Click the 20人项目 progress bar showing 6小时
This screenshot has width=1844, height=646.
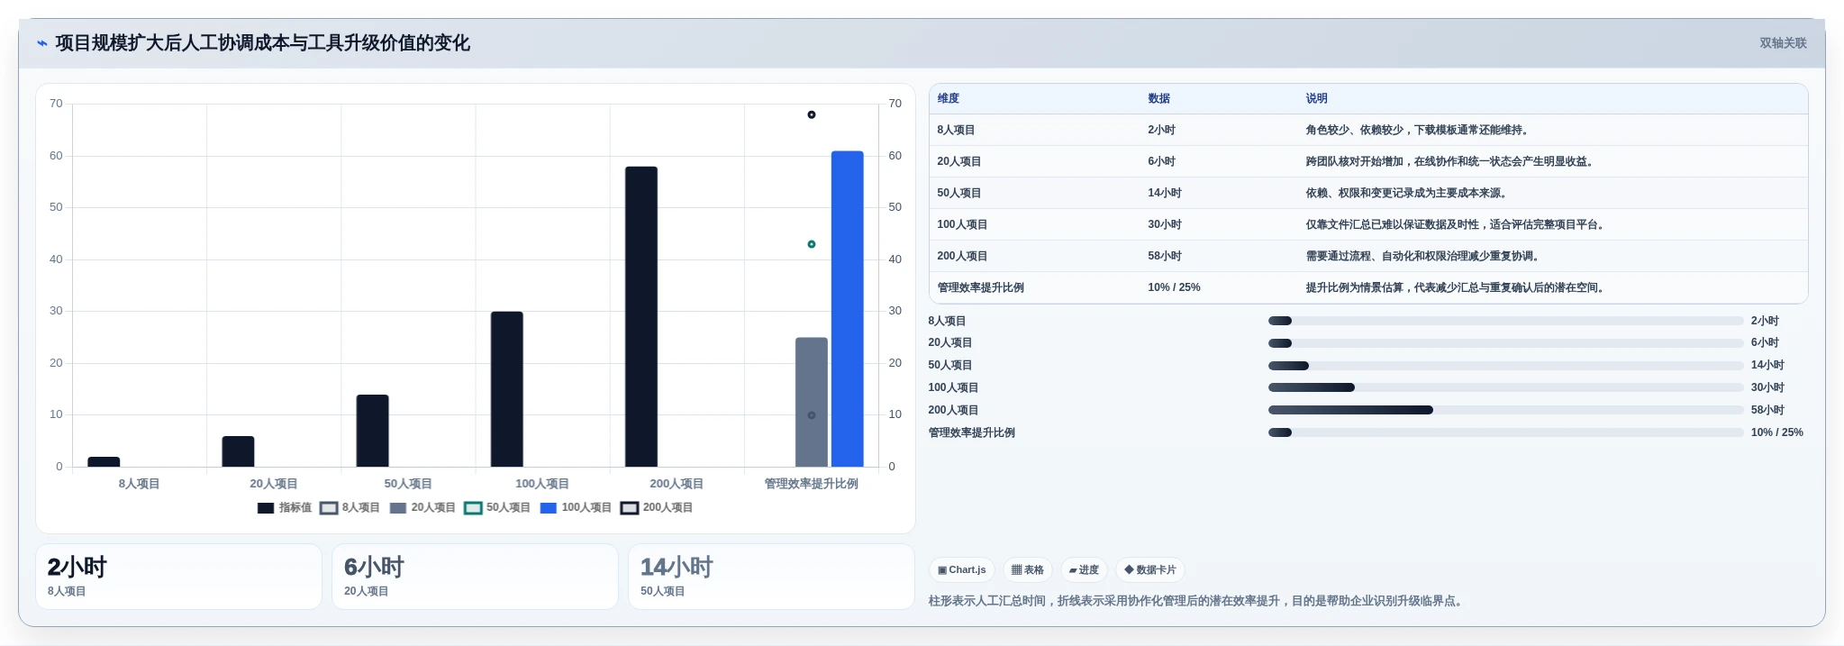click(1505, 343)
